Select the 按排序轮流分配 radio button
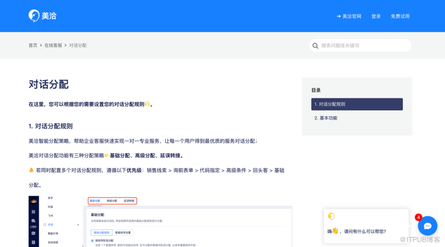Viewport: 445px width, 247px height. pos(92,241)
